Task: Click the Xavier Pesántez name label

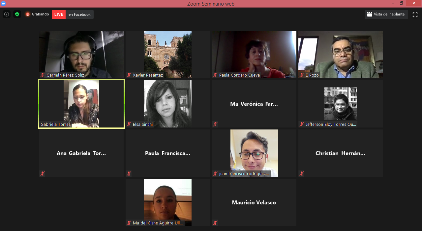Action: point(148,75)
